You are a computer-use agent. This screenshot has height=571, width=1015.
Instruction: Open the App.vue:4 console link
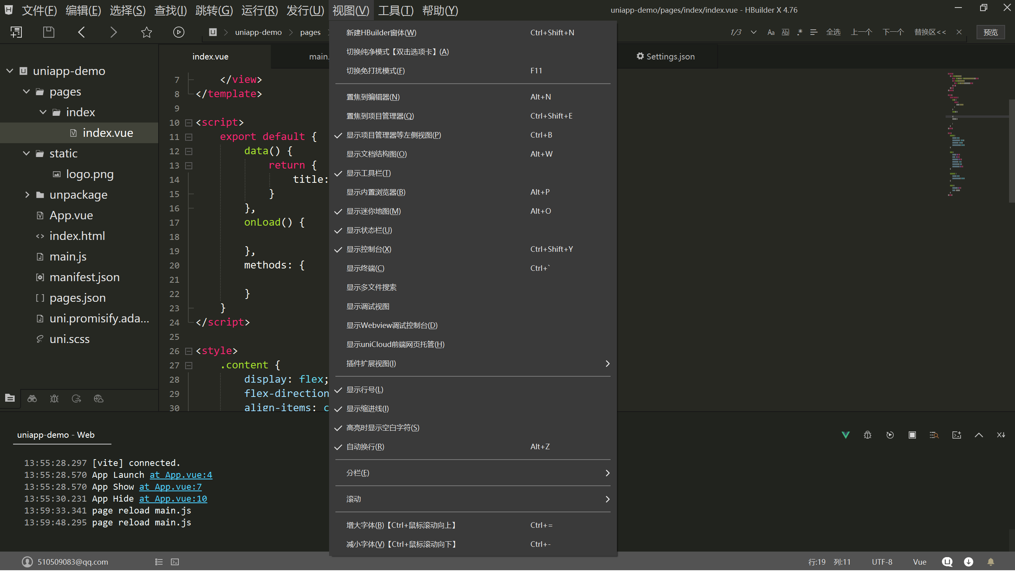click(x=181, y=475)
